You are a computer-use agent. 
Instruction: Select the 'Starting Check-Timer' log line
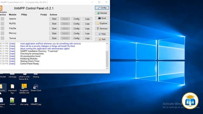30,61
